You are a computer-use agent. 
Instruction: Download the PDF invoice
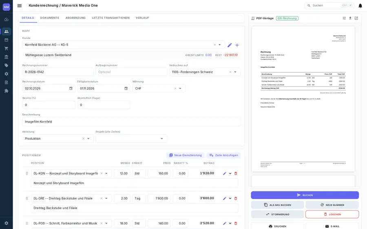[350, 18]
